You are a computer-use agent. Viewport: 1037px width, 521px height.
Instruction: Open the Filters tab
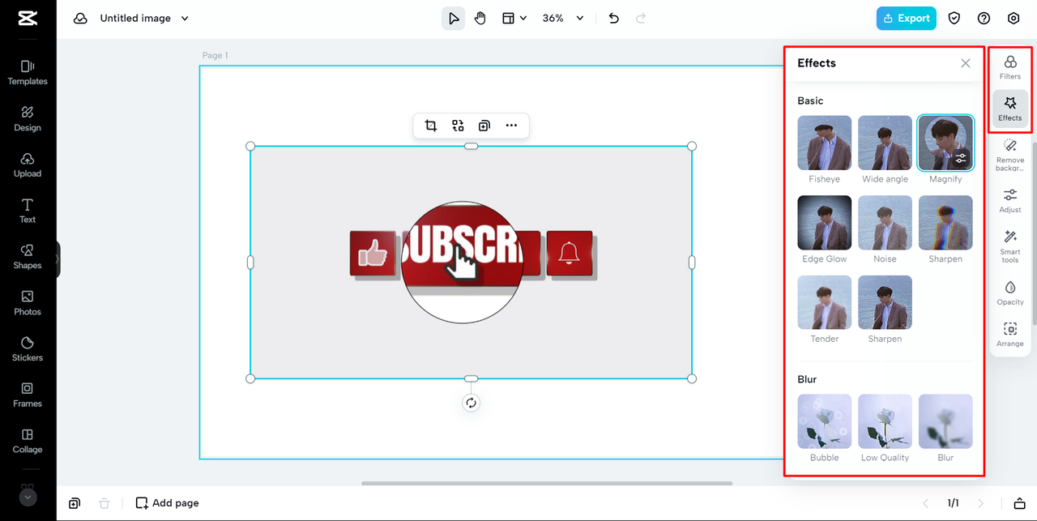click(1010, 67)
